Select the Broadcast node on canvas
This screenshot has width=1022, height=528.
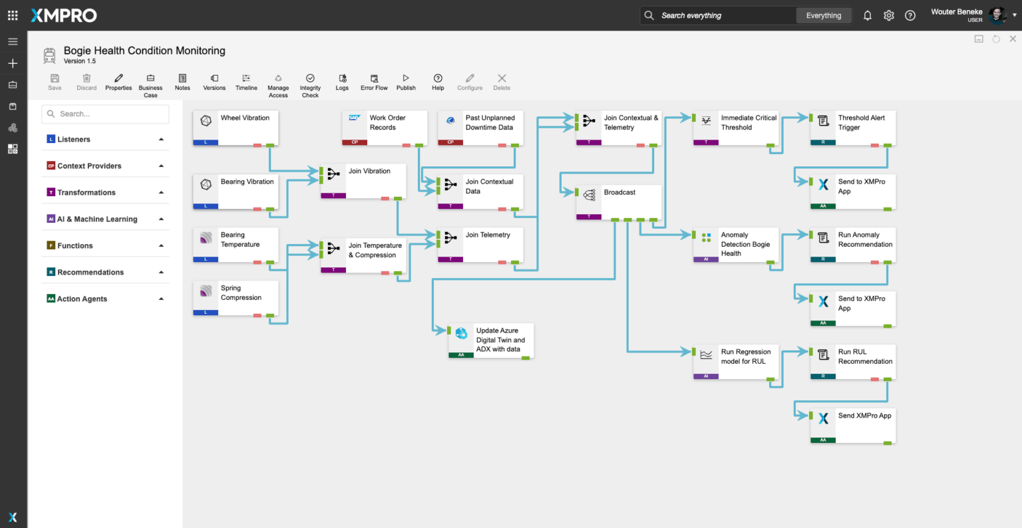point(619,199)
